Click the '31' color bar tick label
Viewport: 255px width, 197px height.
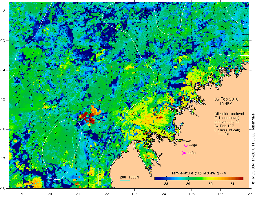233,184
